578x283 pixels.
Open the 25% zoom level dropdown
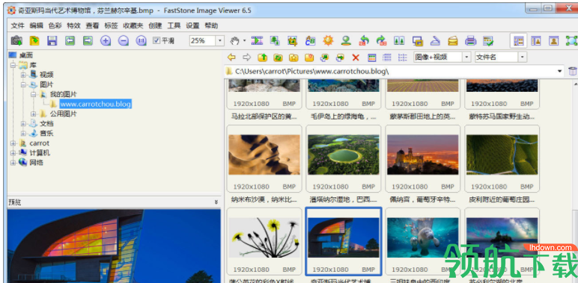pyautogui.click(x=219, y=40)
